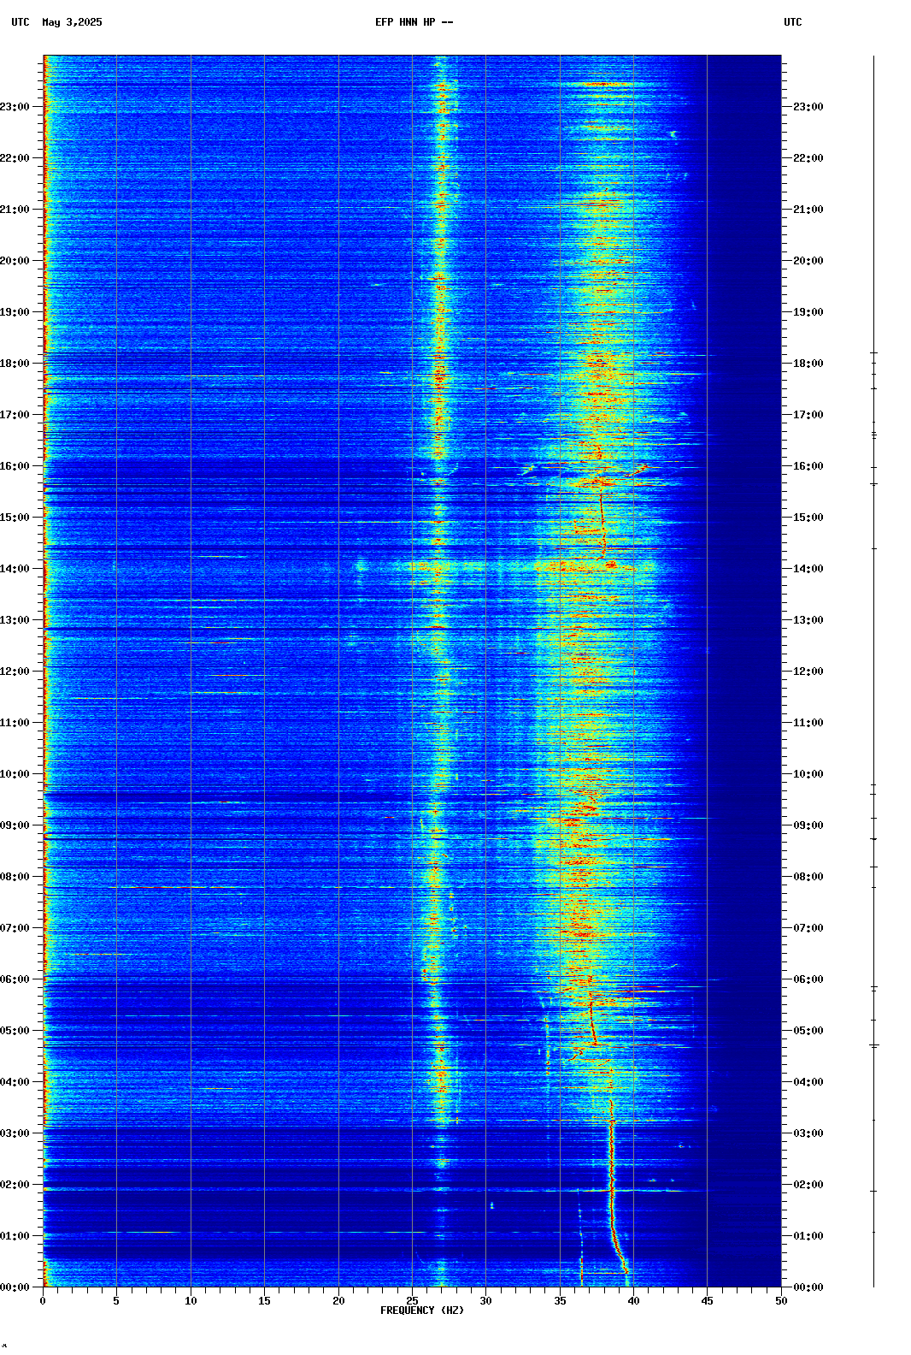
Task: Click the 5 Hz tick label
Action: (116, 1301)
